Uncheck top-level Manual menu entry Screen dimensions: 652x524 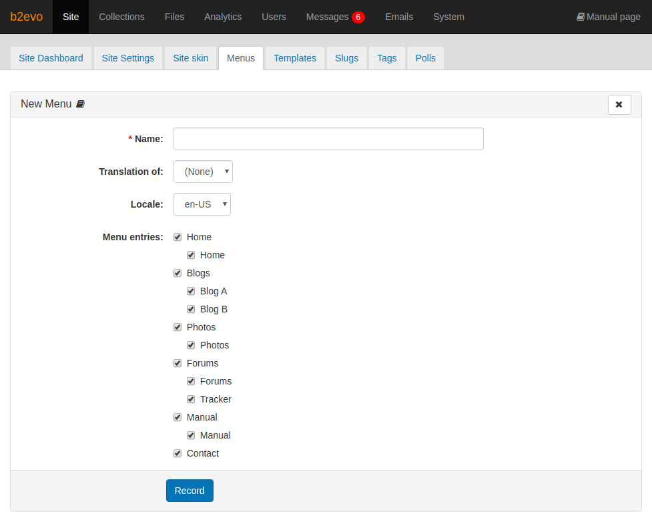click(178, 417)
